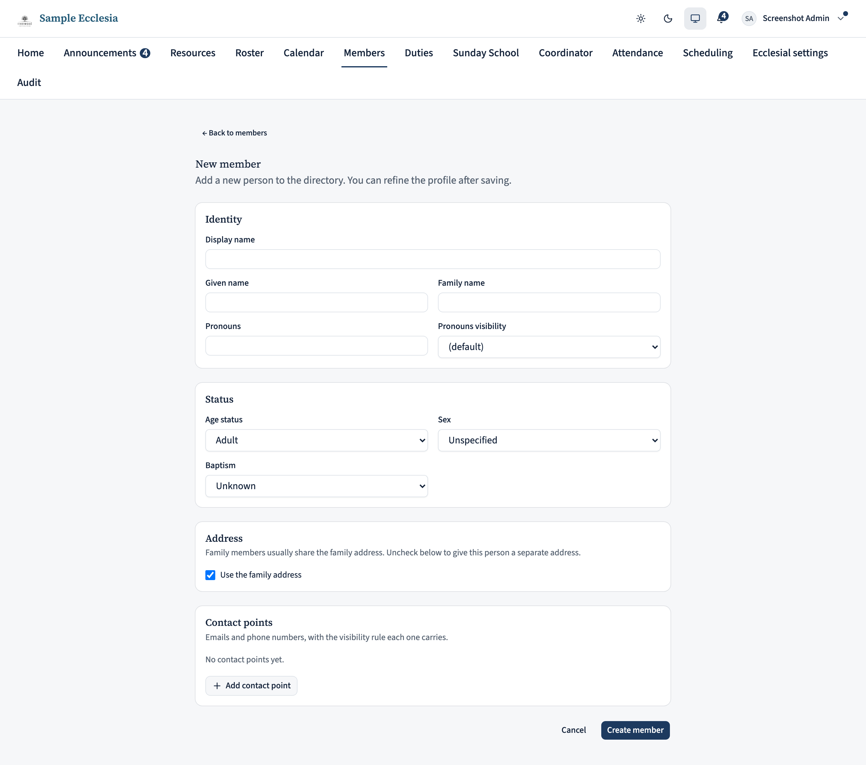Click the 'No contact points yet.' text
This screenshot has height=765, width=866.
point(244,659)
